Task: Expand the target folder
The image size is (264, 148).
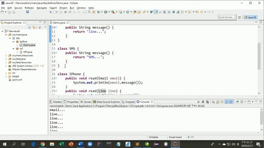Action: click(6, 76)
